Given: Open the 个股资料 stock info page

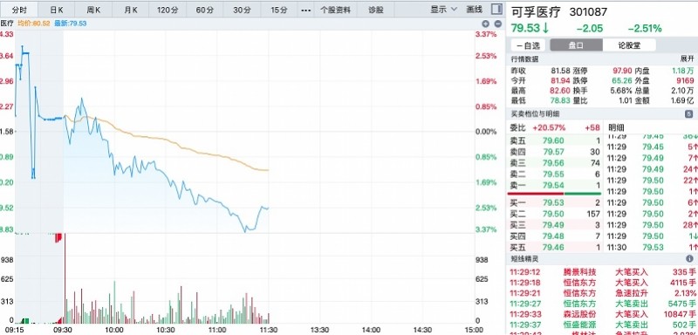Looking at the screenshot, I should pyautogui.click(x=336, y=10).
